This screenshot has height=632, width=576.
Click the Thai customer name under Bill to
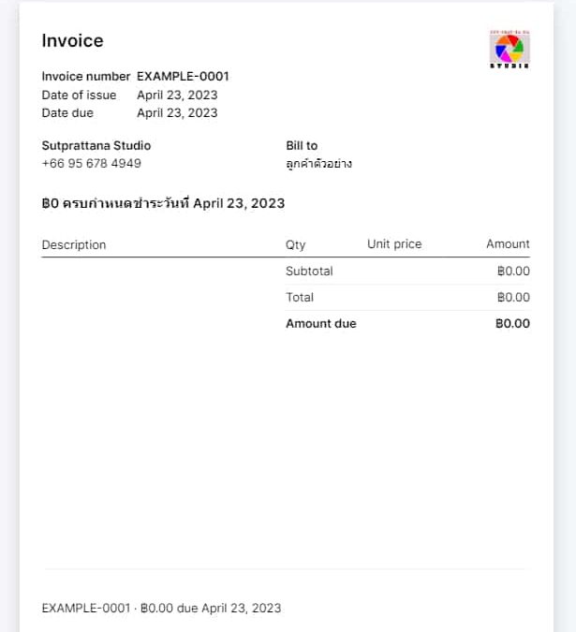pyautogui.click(x=318, y=163)
